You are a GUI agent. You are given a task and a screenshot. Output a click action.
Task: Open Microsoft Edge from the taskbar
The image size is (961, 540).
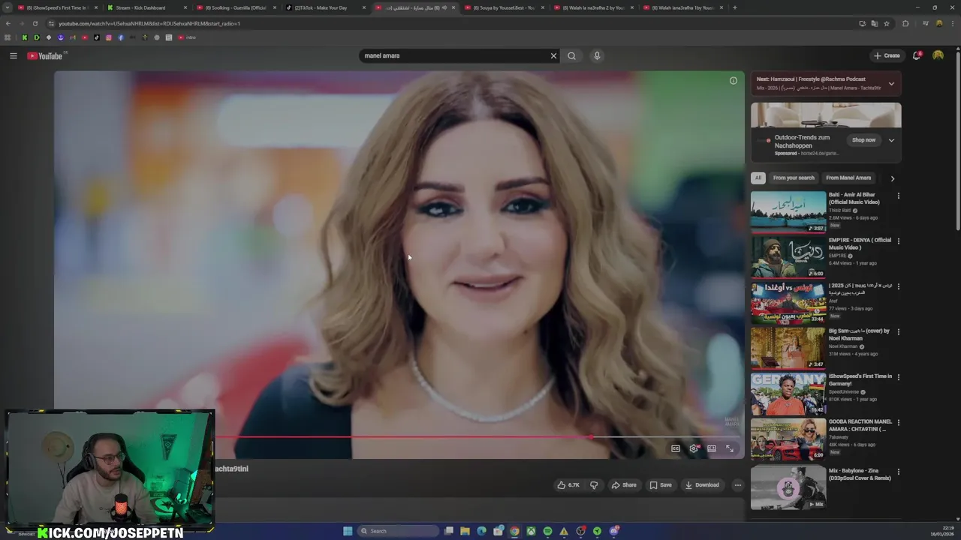tap(481, 531)
